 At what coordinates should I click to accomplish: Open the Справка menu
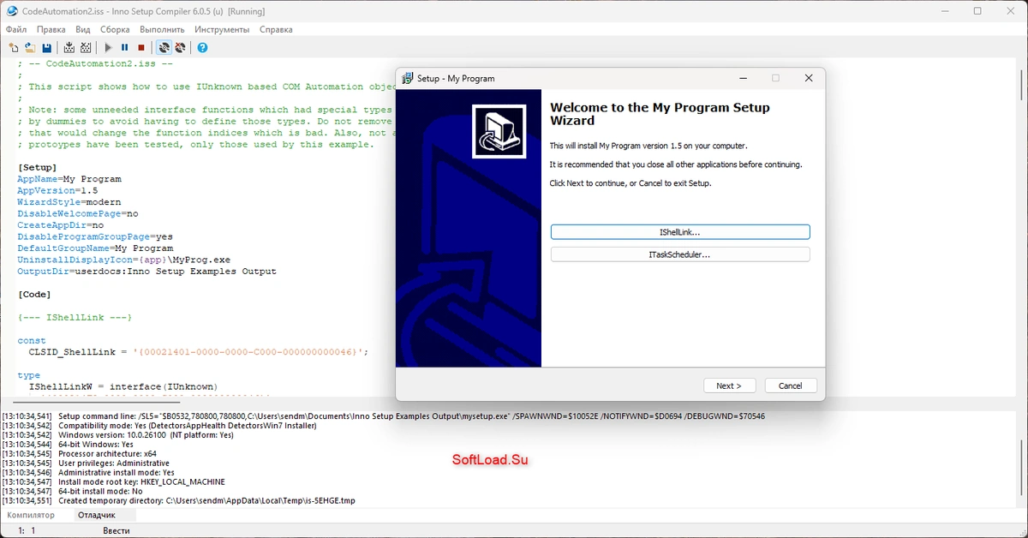click(x=276, y=29)
